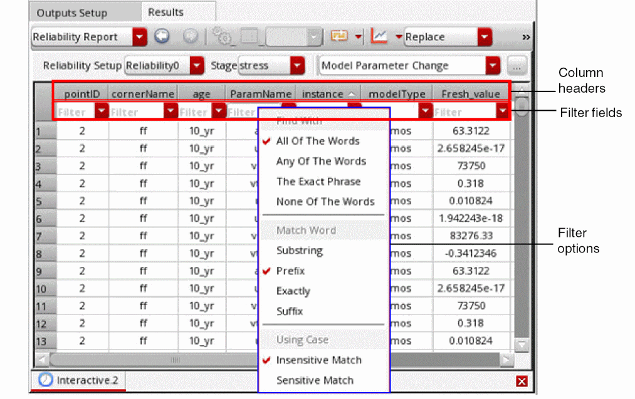Click the red line plot icon
635x399 pixels.
click(379, 37)
